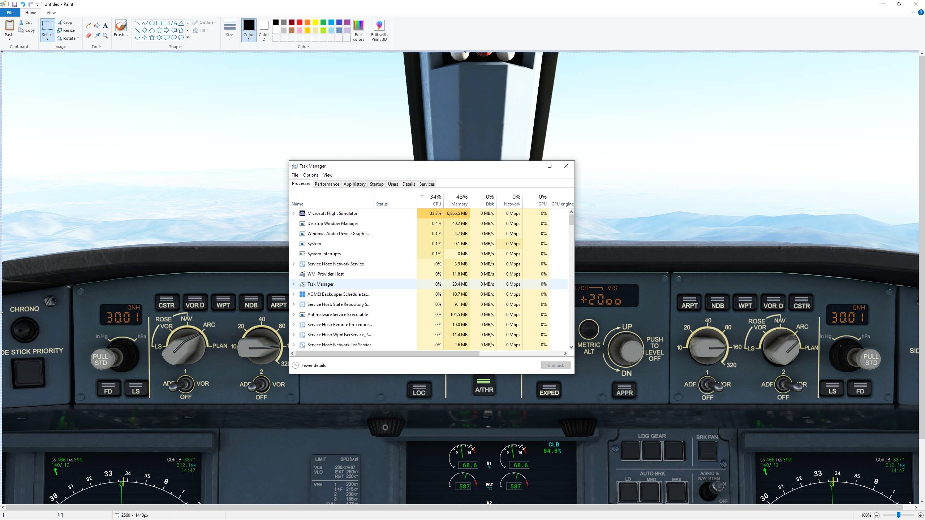The width and height of the screenshot is (925, 520).
Task: Select the Pencil tool
Action: click(88, 26)
